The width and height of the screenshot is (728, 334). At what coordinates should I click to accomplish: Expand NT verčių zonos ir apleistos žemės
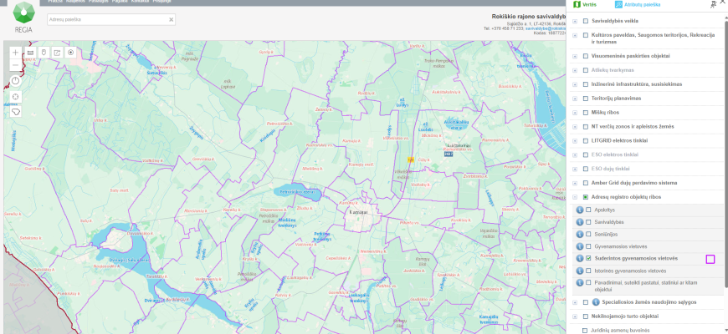pos(575,126)
